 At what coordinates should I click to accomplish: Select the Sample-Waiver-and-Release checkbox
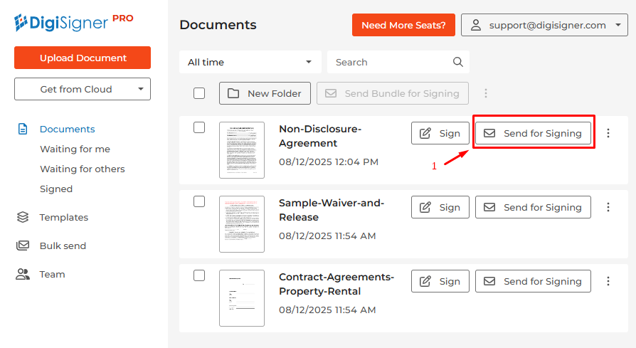(x=199, y=201)
